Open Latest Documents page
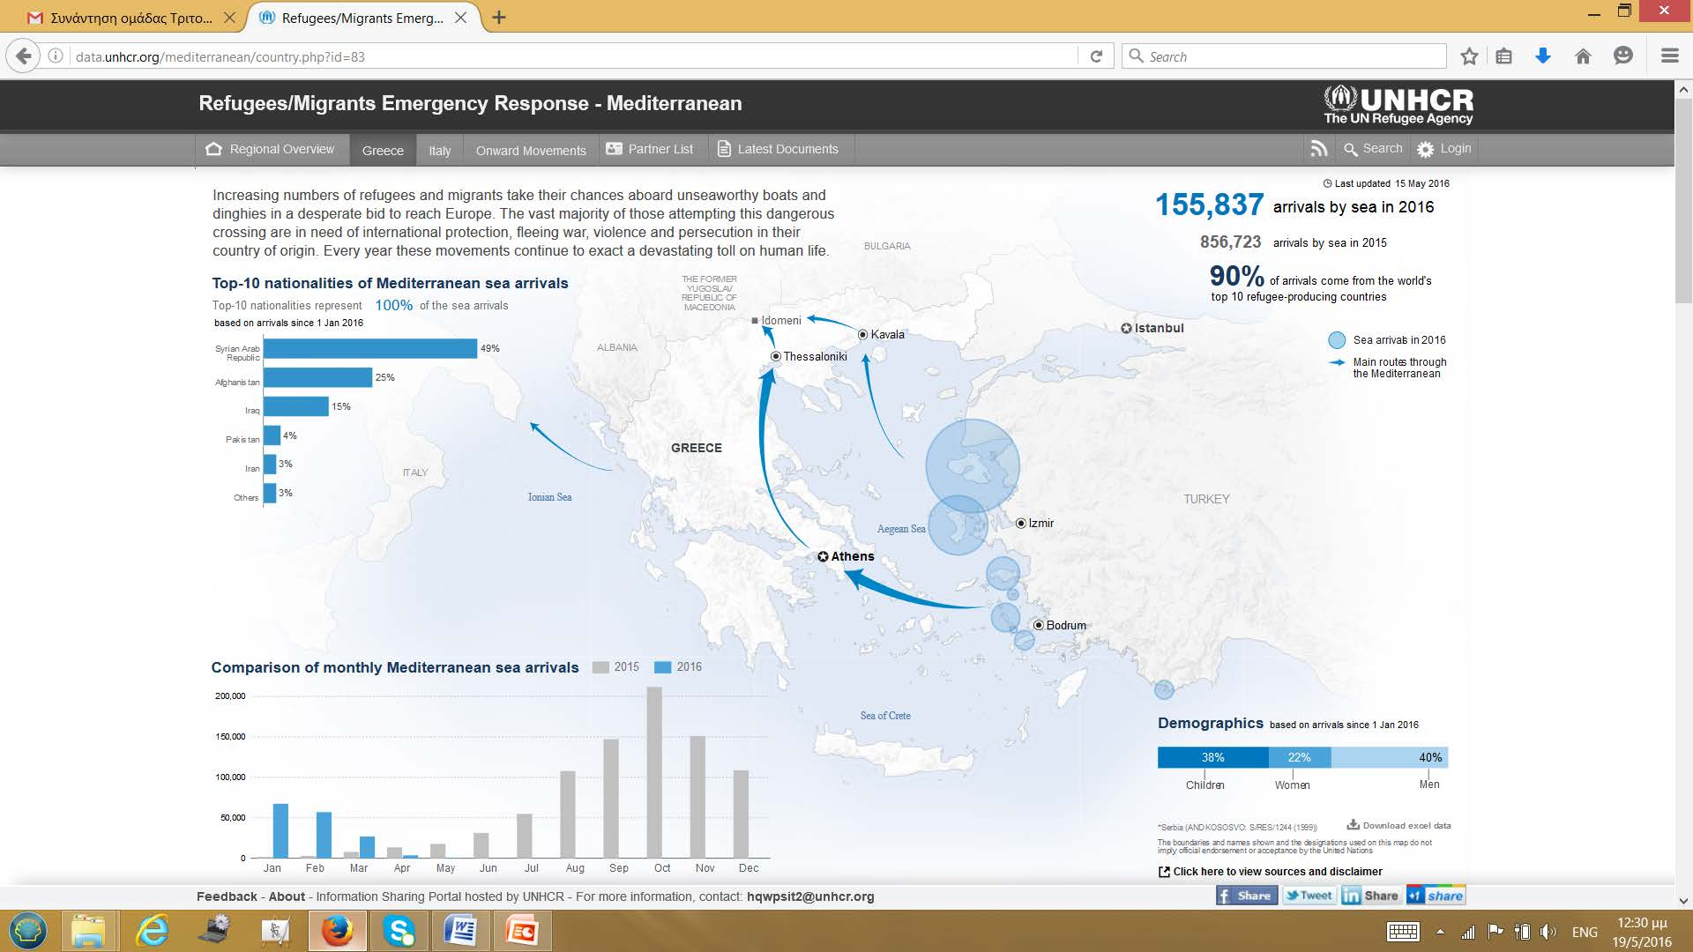 point(778,149)
